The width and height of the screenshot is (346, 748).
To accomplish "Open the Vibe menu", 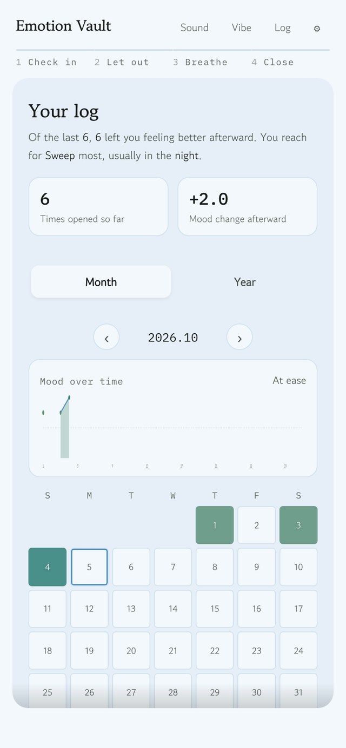I will click(242, 28).
